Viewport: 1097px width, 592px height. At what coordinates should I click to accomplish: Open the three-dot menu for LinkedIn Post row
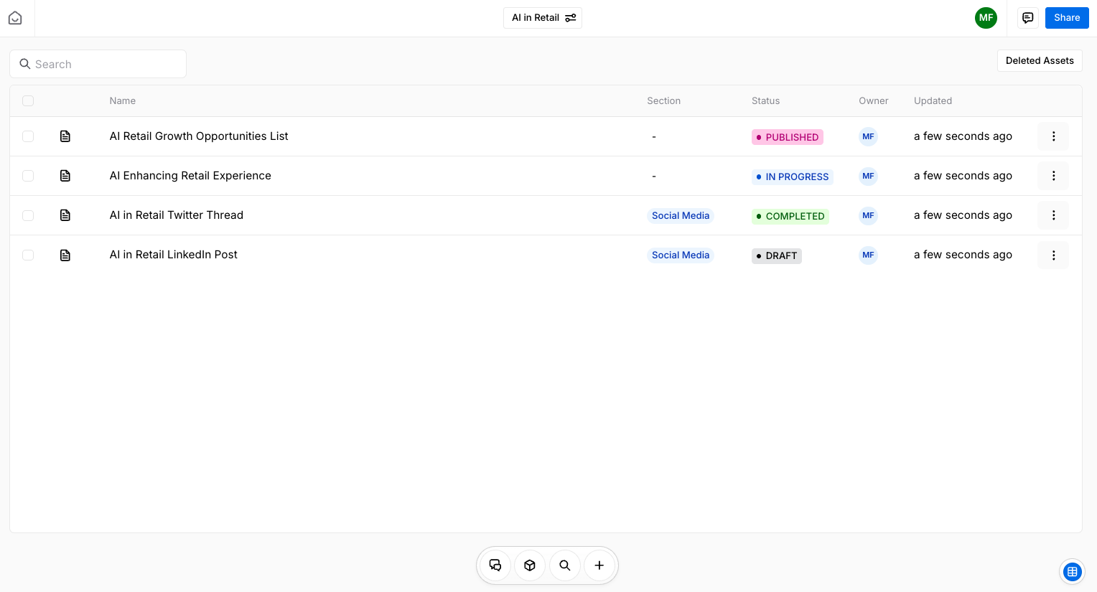point(1053,255)
